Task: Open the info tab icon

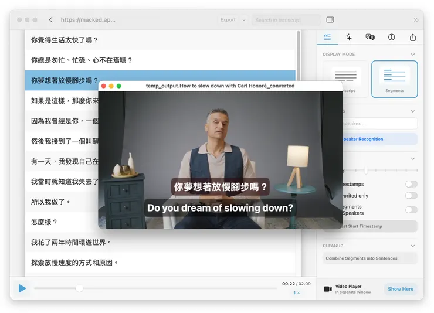Action: tap(391, 37)
